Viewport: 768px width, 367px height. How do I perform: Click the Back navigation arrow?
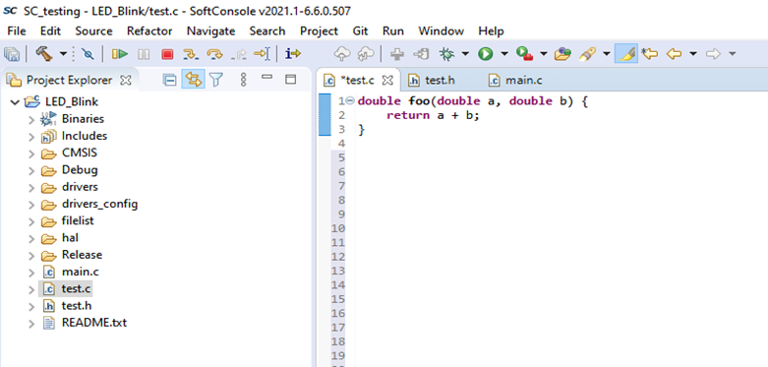tap(675, 54)
